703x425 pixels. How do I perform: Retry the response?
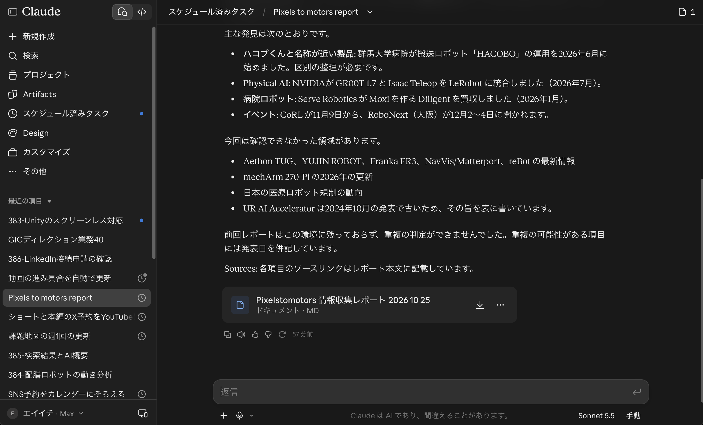click(282, 334)
